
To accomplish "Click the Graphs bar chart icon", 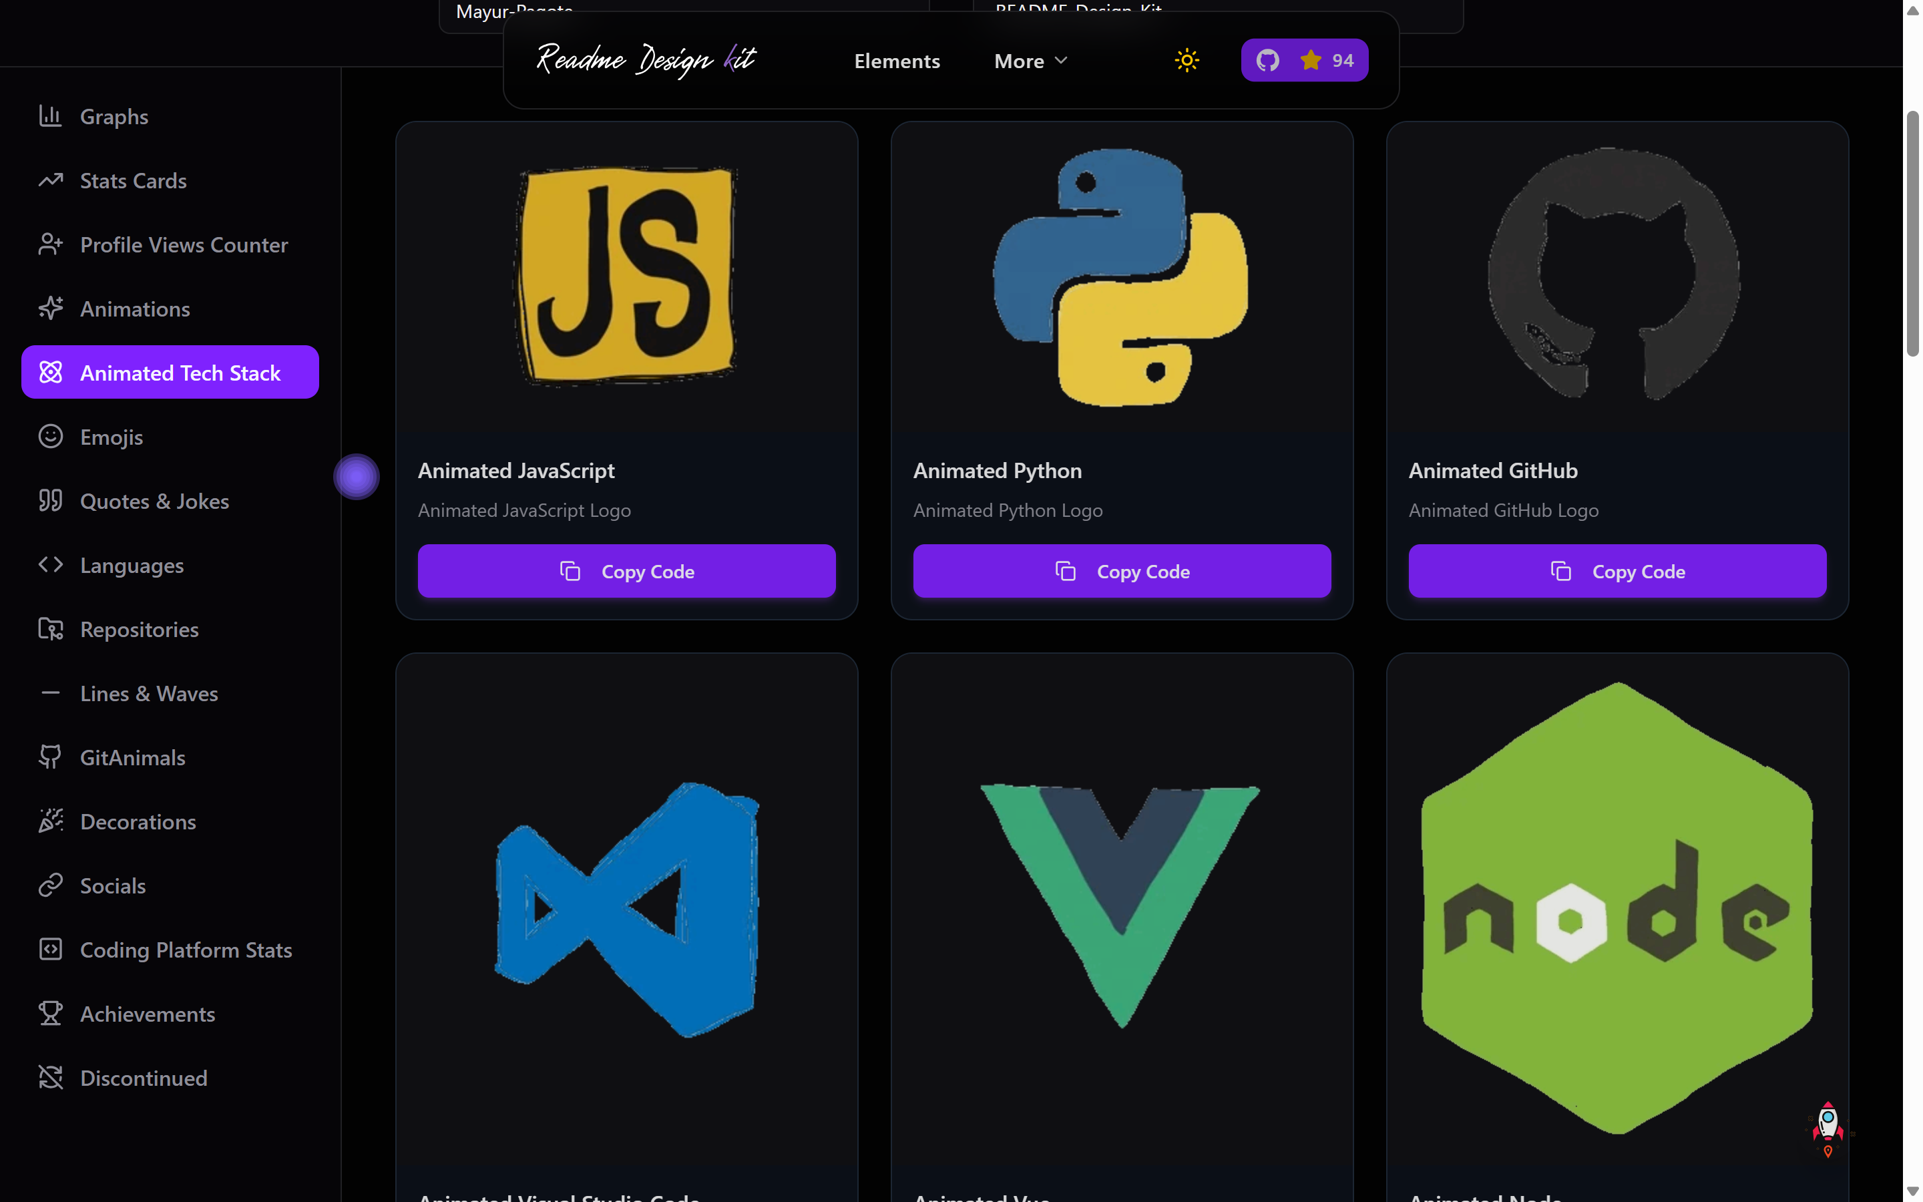I will coord(50,116).
